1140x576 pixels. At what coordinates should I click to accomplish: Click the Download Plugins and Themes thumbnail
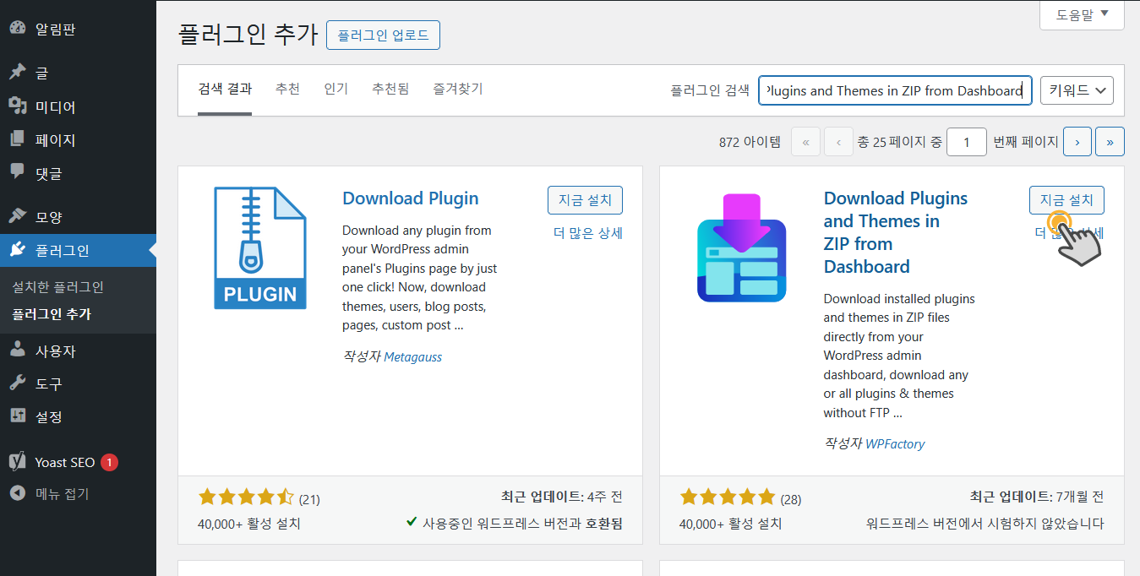pyautogui.click(x=742, y=248)
